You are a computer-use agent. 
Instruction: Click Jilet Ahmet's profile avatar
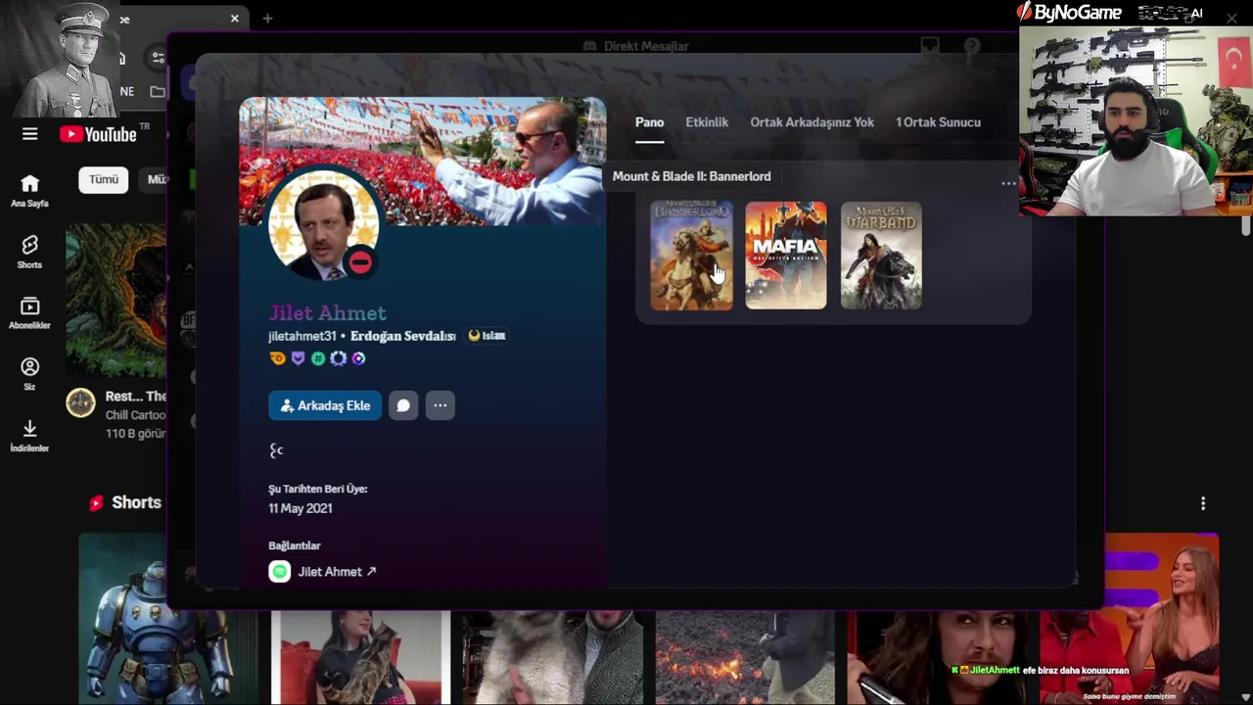pyautogui.click(x=323, y=226)
